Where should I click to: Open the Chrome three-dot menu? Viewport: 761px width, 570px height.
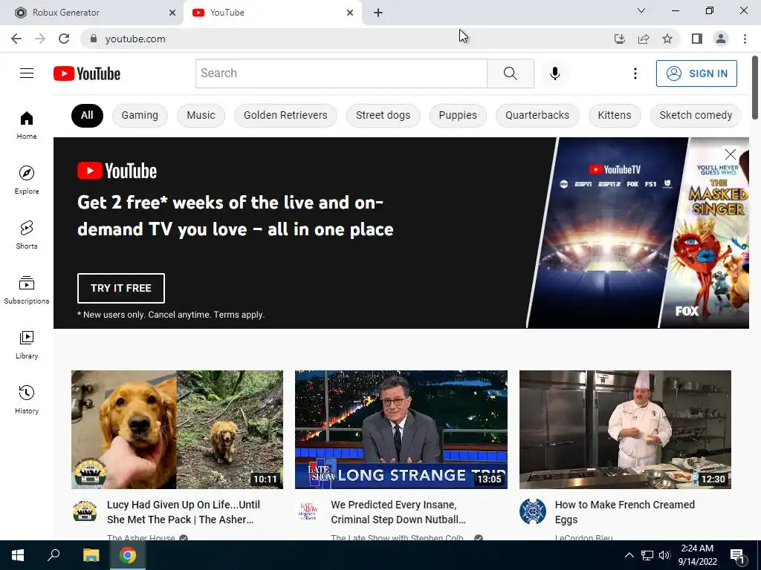pyautogui.click(x=745, y=39)
